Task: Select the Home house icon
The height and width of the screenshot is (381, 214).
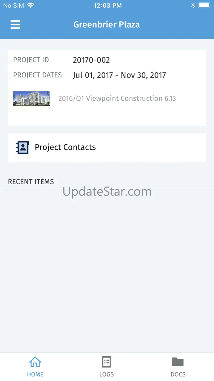Action: click(x=35, y=362)
